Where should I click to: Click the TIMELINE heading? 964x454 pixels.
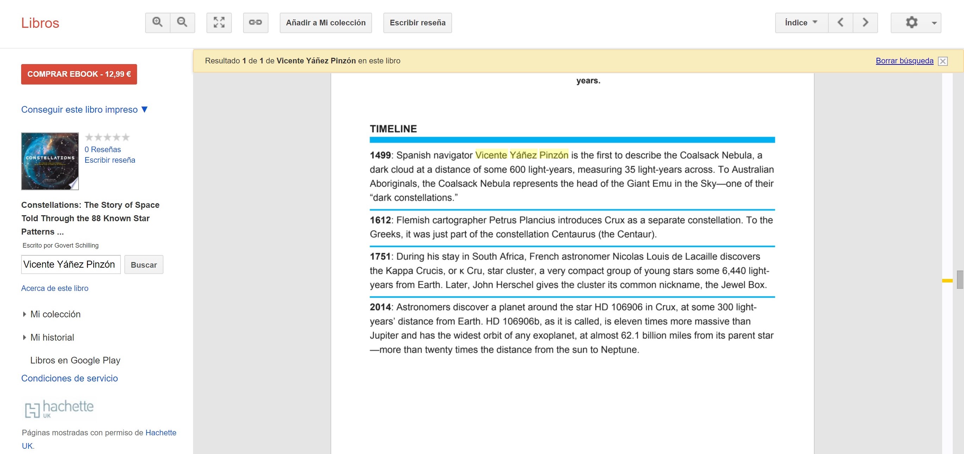[x=393, y=129]
